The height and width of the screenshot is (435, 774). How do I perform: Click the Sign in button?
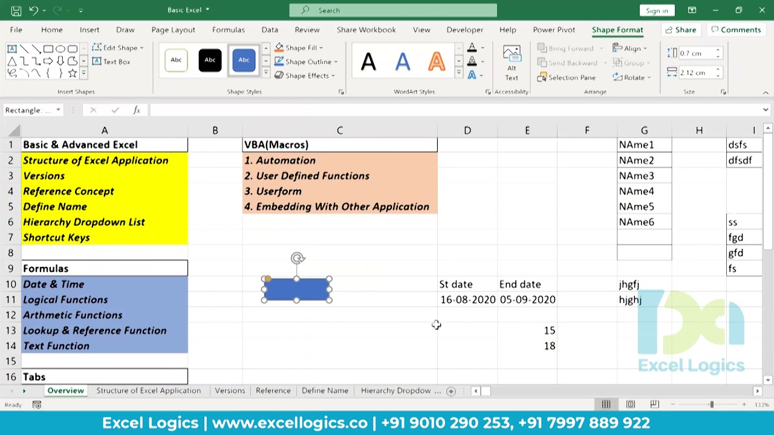657,10
